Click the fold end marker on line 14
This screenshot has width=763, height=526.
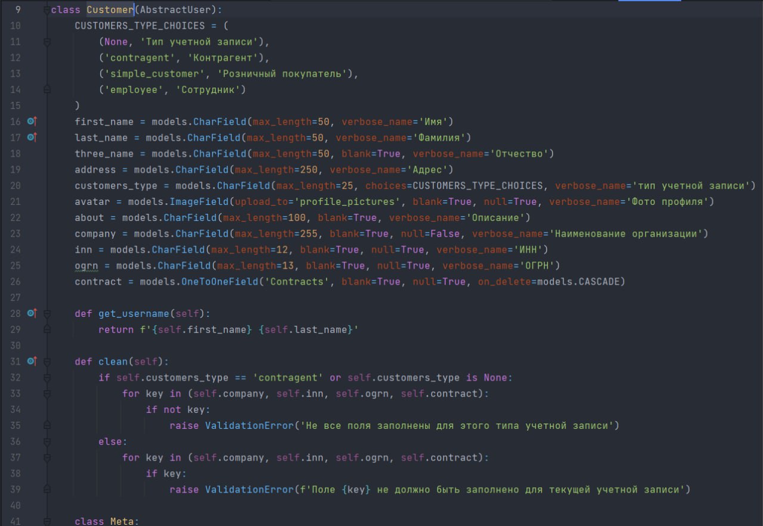pyautogui.click(x=47, y=90)
